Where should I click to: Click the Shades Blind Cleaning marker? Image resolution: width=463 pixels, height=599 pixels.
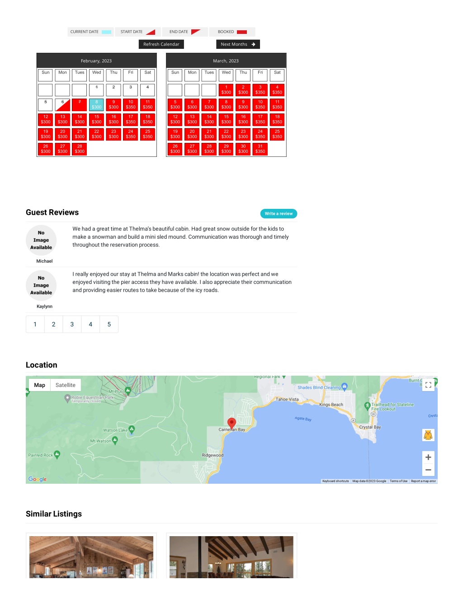click(345, 387)
